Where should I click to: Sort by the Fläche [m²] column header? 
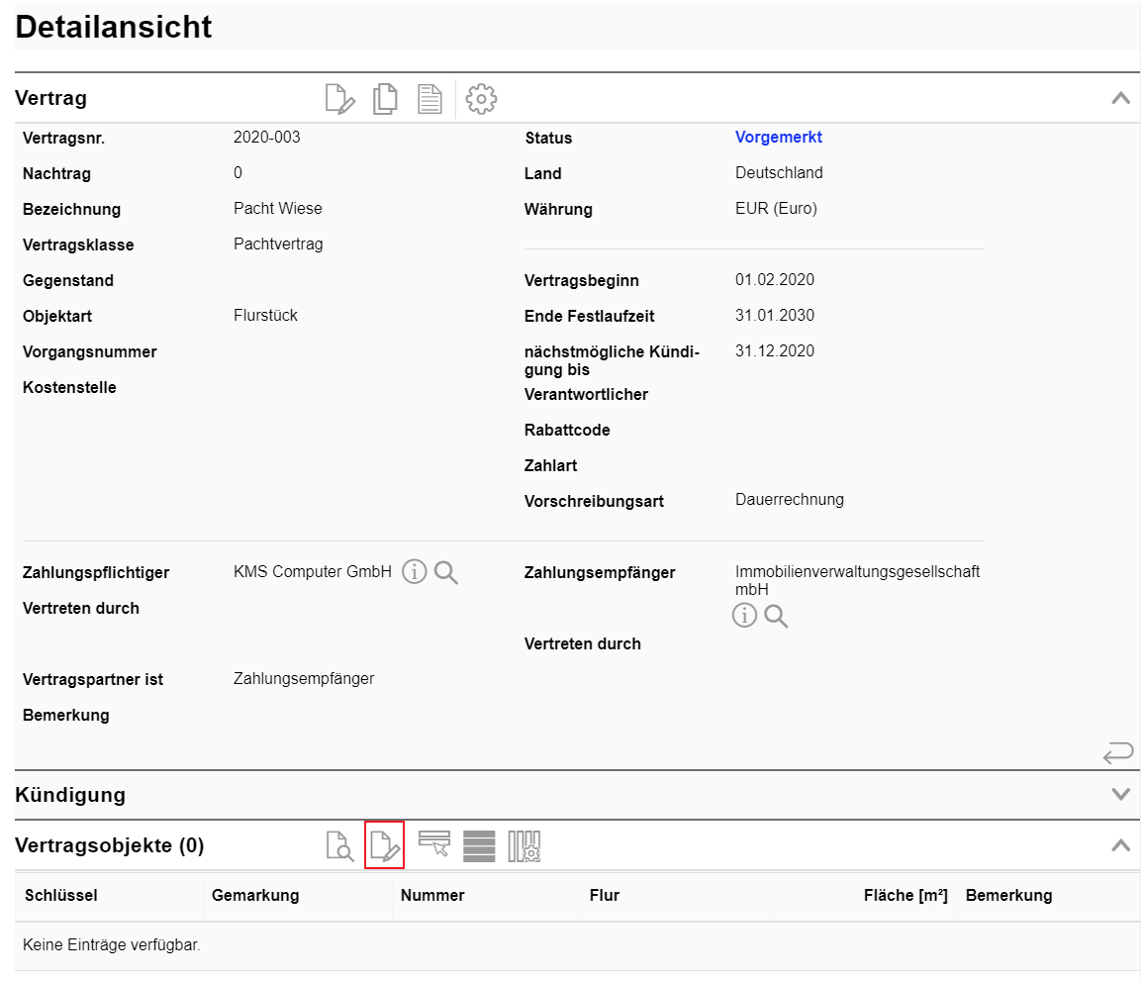pyautogui.click(x=904, y=896)
